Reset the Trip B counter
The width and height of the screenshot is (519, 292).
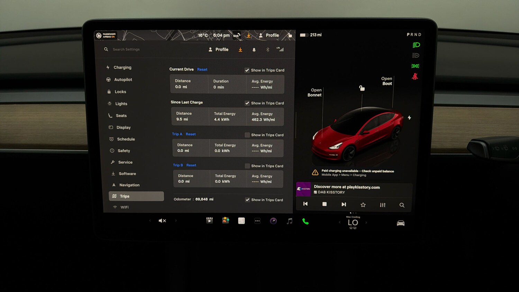coord(191,165)
